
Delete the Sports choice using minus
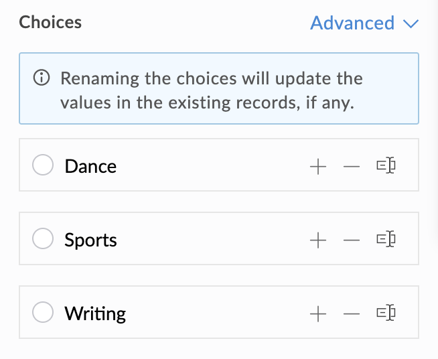point(351,240)
